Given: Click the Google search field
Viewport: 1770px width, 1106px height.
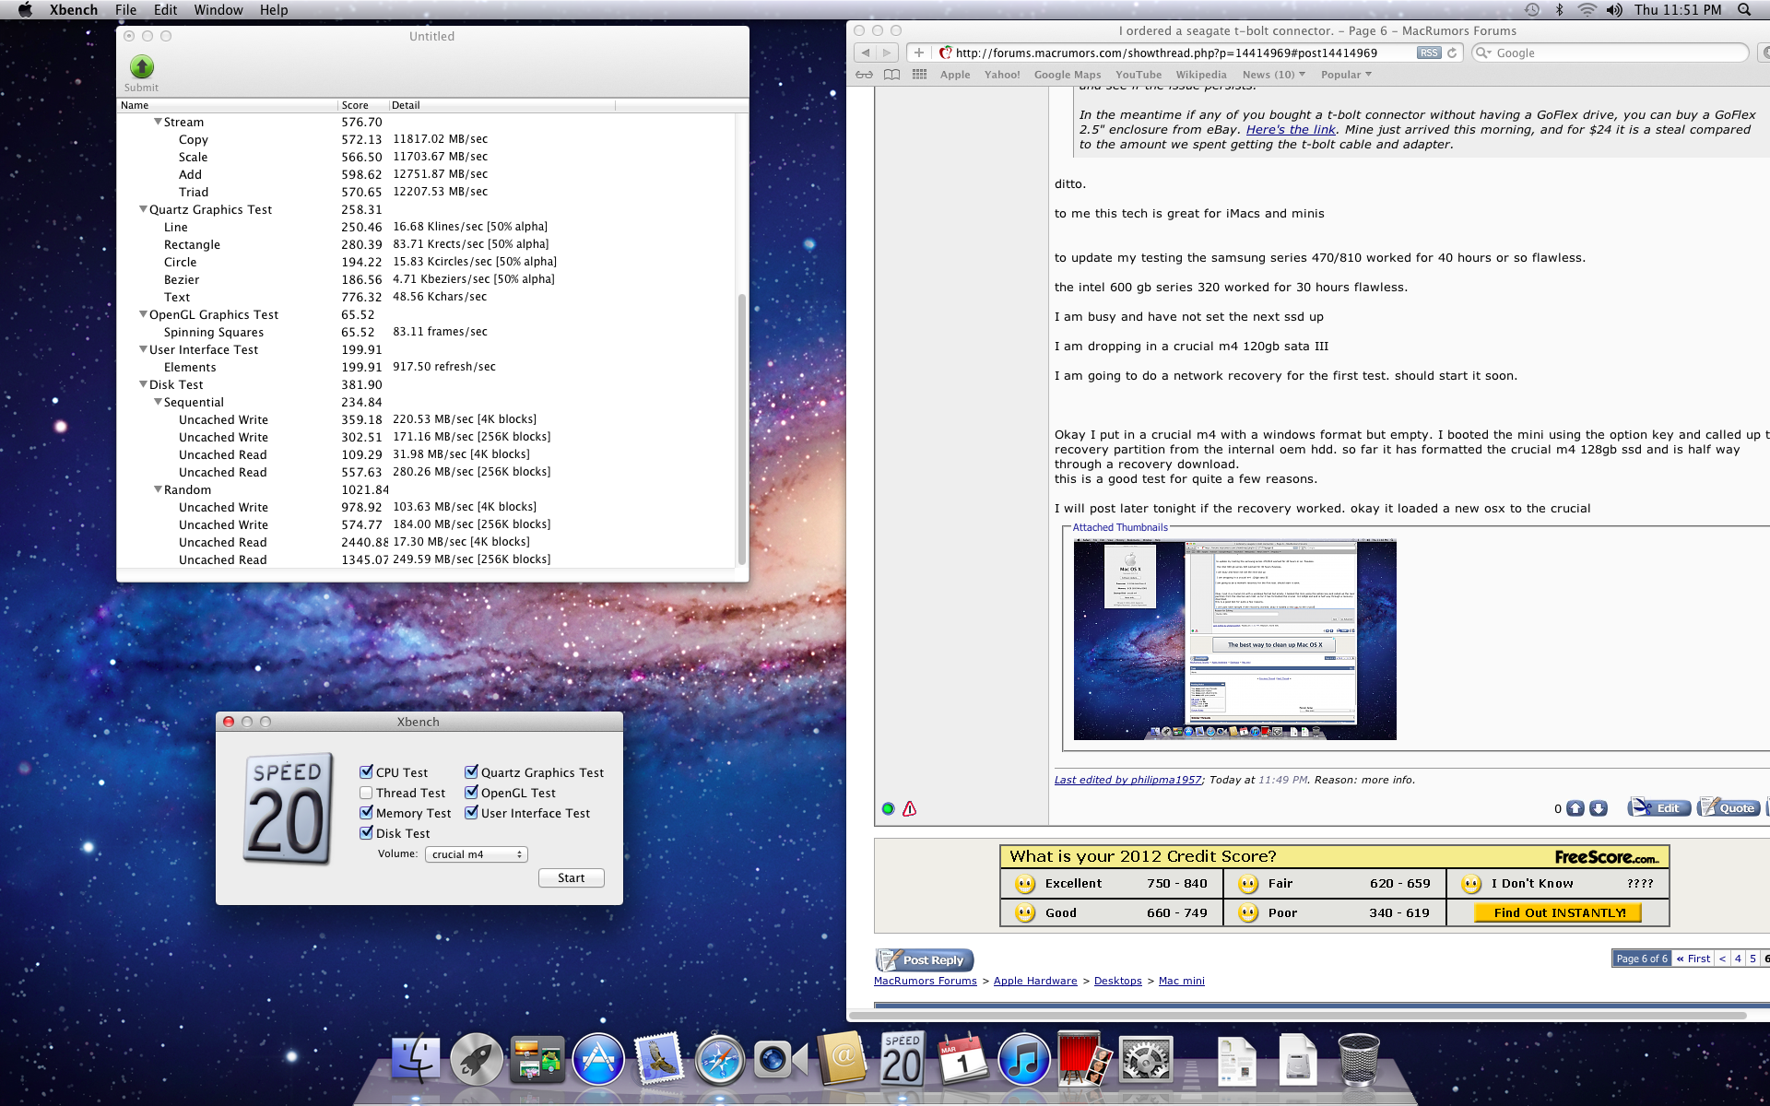Looking at the screenshot, I should [x=1610, y=53].
